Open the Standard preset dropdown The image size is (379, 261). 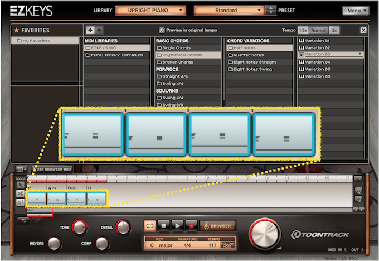(x=229, y=11)
